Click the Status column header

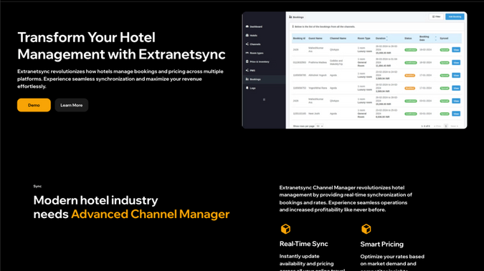(408, 38)
